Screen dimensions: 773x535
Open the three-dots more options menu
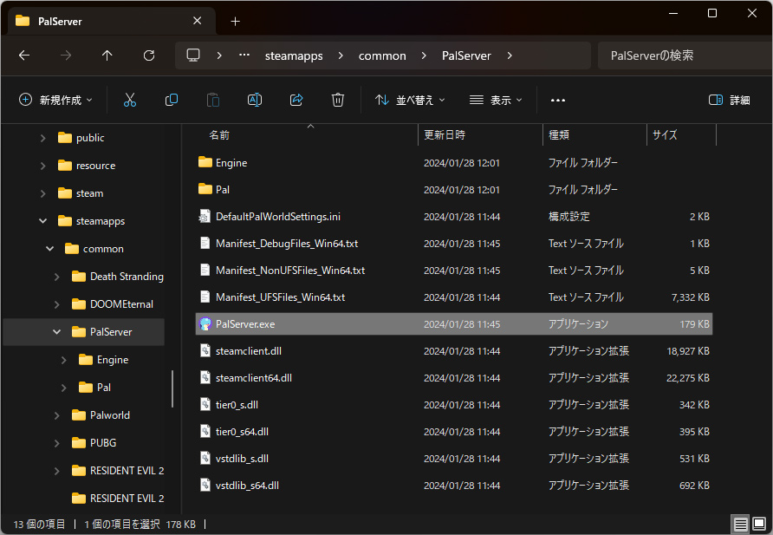(x=558, y=100)
